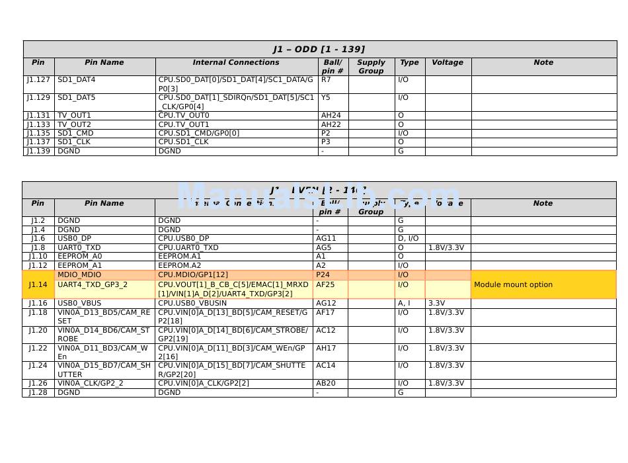Select type cell "D, I/O"
The height and width of the screenshot is (463, 628).
(408, 239)
